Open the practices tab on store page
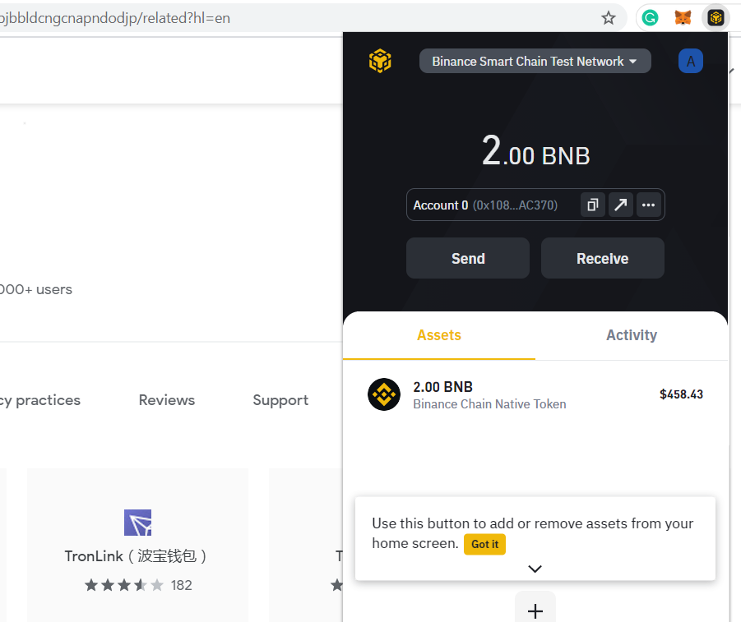Screen dimensions: 741x622 [40, 400]
